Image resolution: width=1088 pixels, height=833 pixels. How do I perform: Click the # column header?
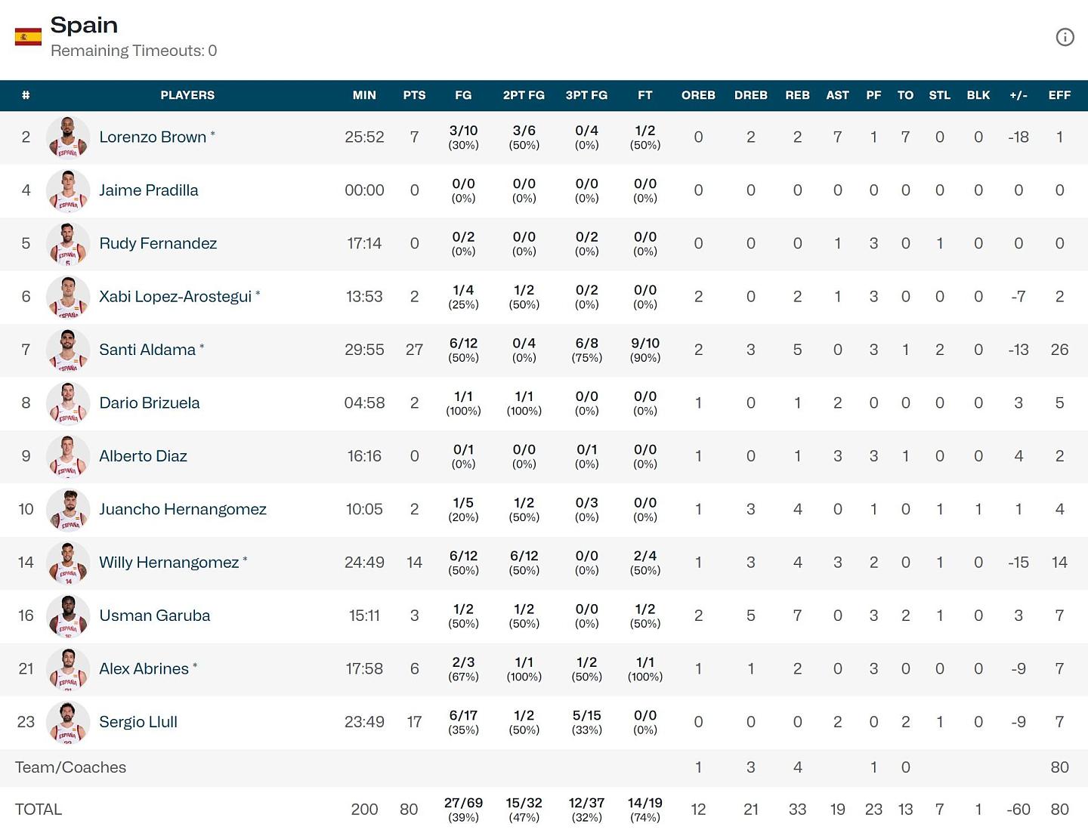[26, 95]
